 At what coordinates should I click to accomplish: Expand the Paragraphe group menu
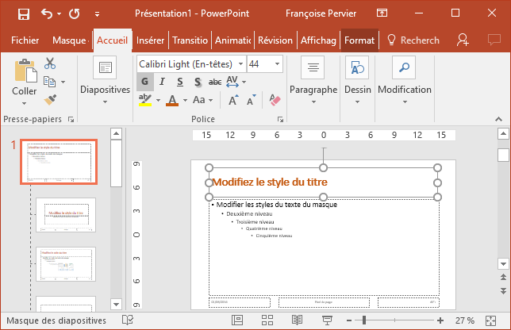(x=313, y=90)
